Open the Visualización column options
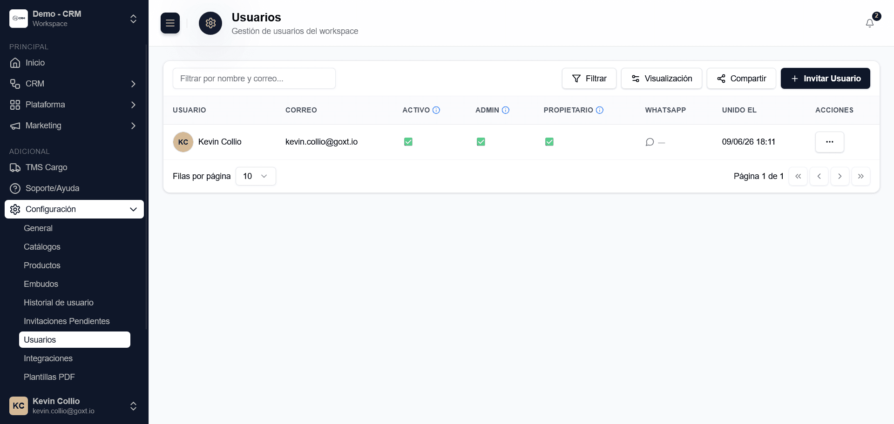The width and height of the screenshot is (894, 424). 662,79
